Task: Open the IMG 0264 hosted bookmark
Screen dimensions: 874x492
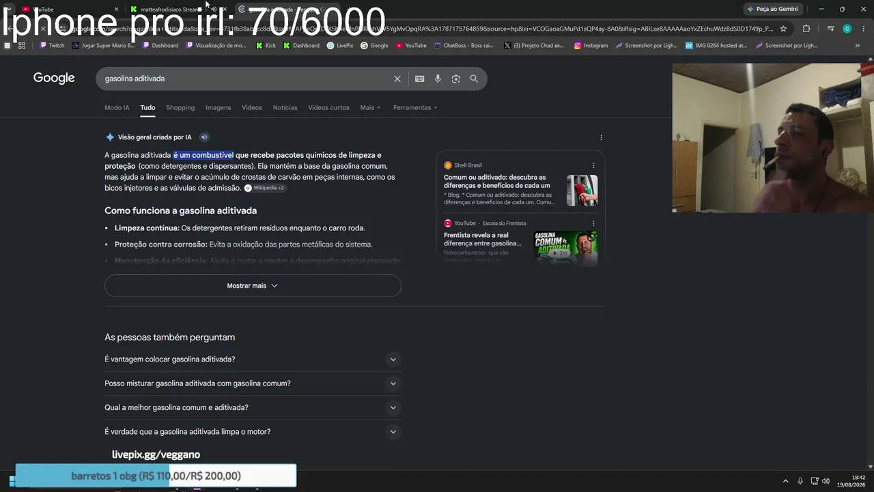Action: pyautogui.click(x=716, y=46)
